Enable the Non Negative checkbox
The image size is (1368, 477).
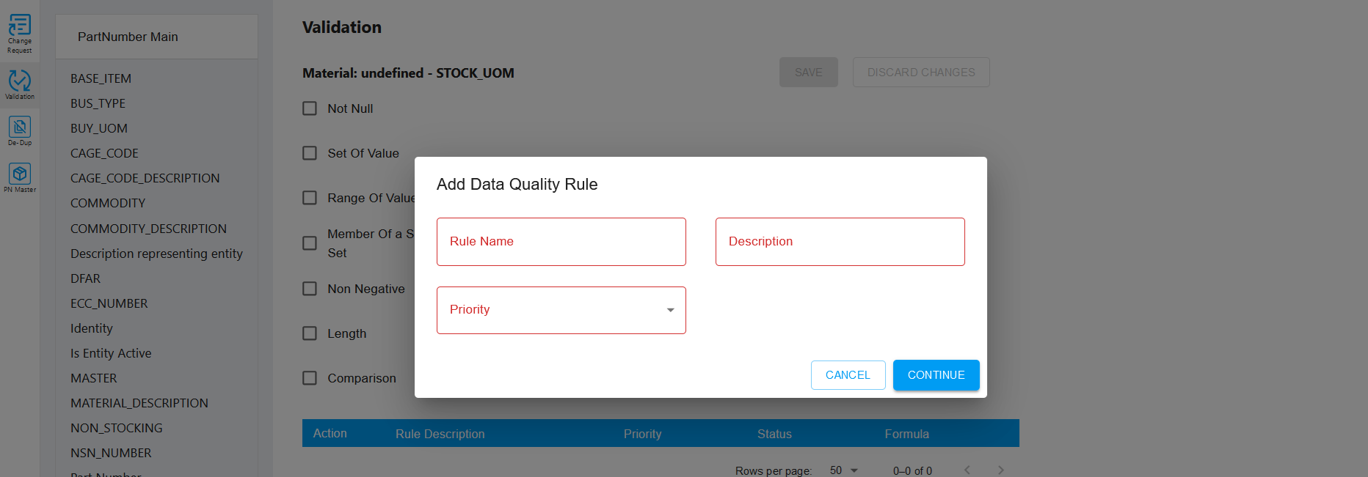pyautogui.click(x=310, y=289)
